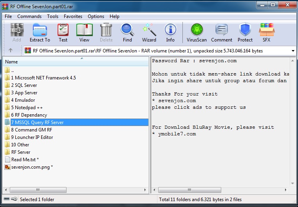Click WinRAR icon in title bar
The width and height of the screenshot is (298, 207).
pyautogui.click(x=5, y=7)
